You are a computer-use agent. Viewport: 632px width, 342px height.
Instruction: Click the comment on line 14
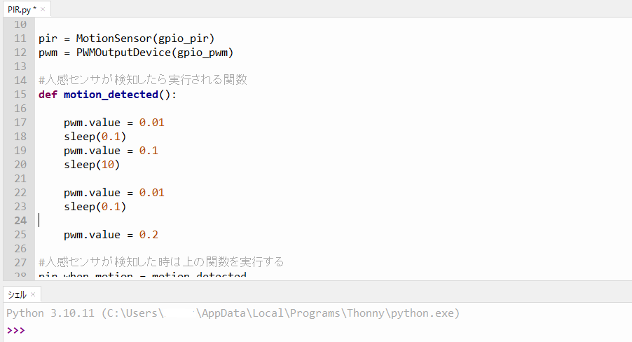tap(143, 80)
